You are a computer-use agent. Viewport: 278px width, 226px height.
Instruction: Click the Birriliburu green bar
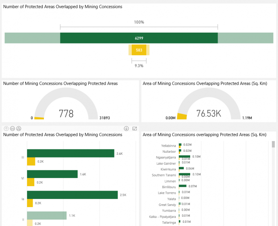[183, 186]
